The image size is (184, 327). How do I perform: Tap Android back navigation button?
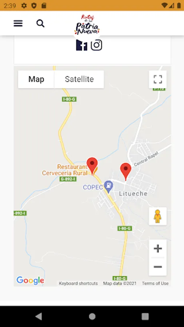[x=39, y=316]
